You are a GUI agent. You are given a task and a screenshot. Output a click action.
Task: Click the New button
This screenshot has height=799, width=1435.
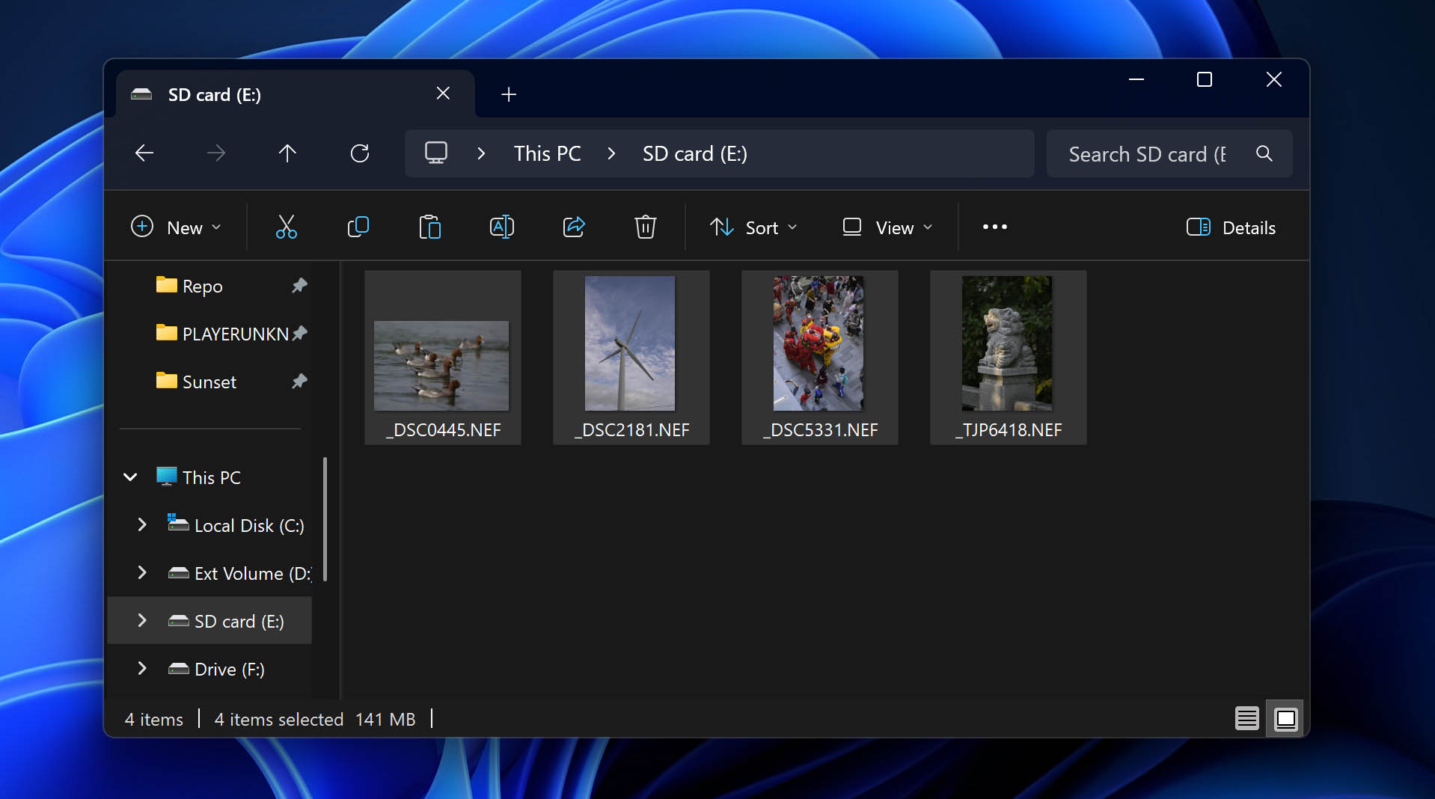pos(176,227)
